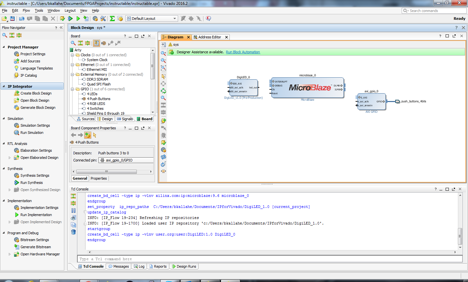Clear Tcl Console with the trash icon

tap(73, 232)
